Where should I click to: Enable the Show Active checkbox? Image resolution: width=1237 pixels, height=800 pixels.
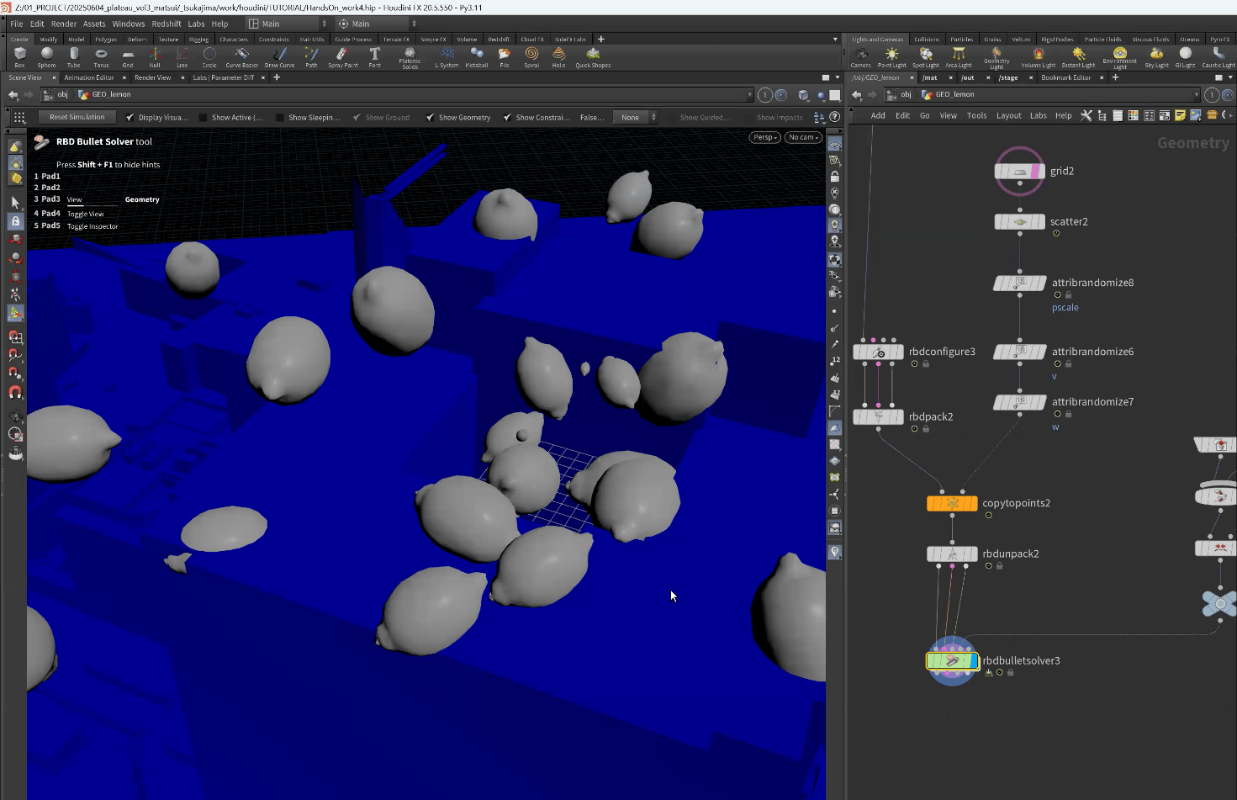204,118
